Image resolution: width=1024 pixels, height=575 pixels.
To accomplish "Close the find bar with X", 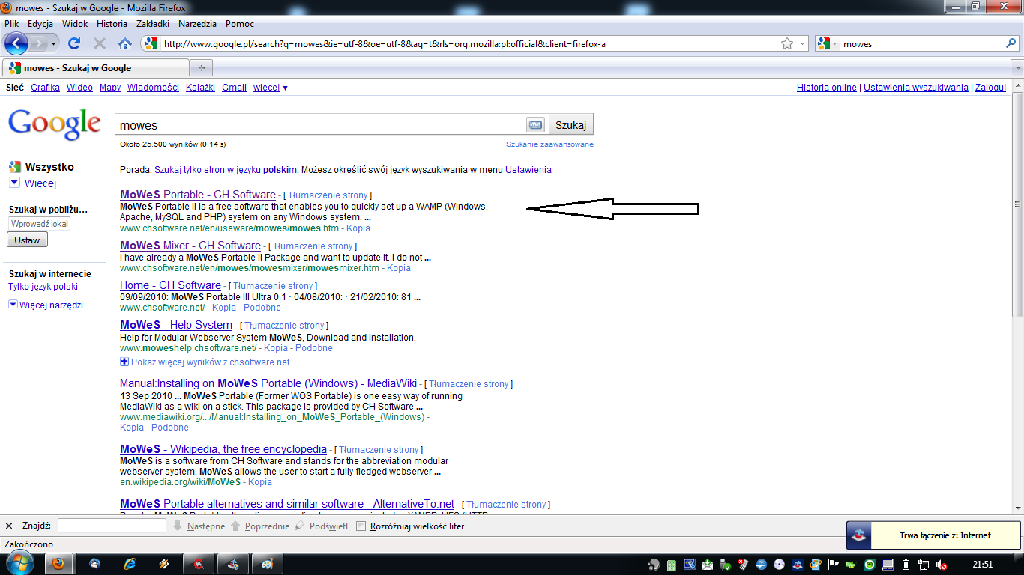I will click(9, 526).
